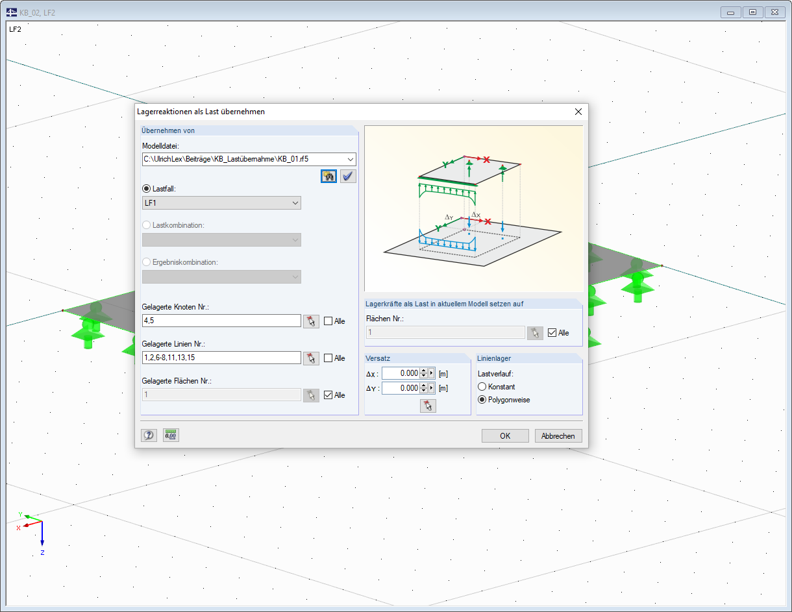
Task: Check Alle for Gelagerte Linien
Action: tap(328, 358)
